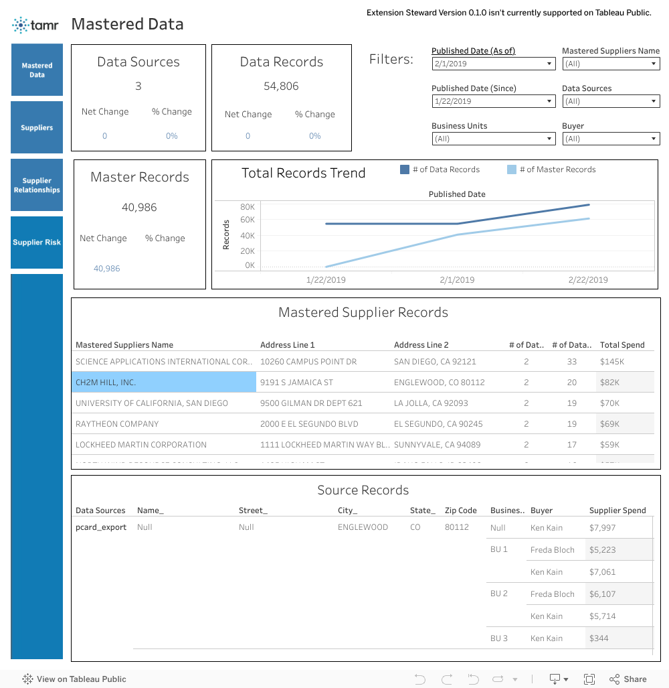The height and width of the screenshot is (688, 669).
Task: Click address 2000 E EL SEGUNDO BLVD
Action: click(309, 424)
